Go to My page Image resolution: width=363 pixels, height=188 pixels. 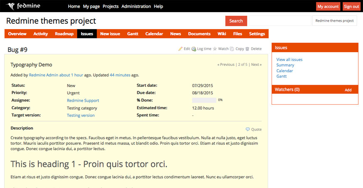91,7
